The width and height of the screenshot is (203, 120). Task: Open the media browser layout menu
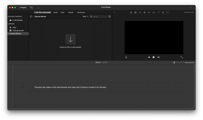32,8
